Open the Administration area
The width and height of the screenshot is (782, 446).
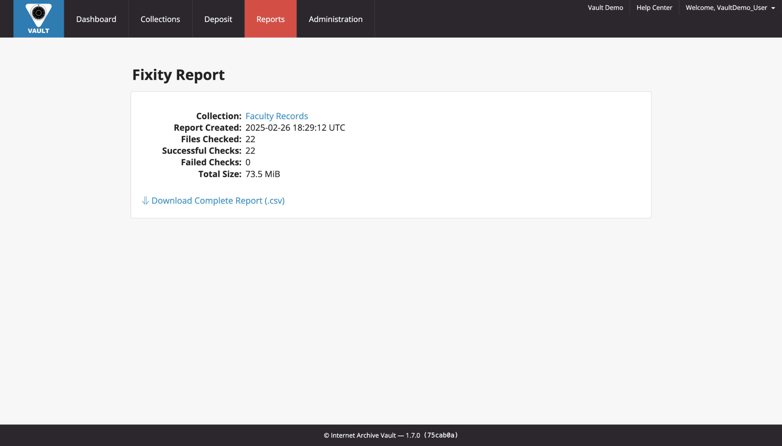[x=335, y=19]
